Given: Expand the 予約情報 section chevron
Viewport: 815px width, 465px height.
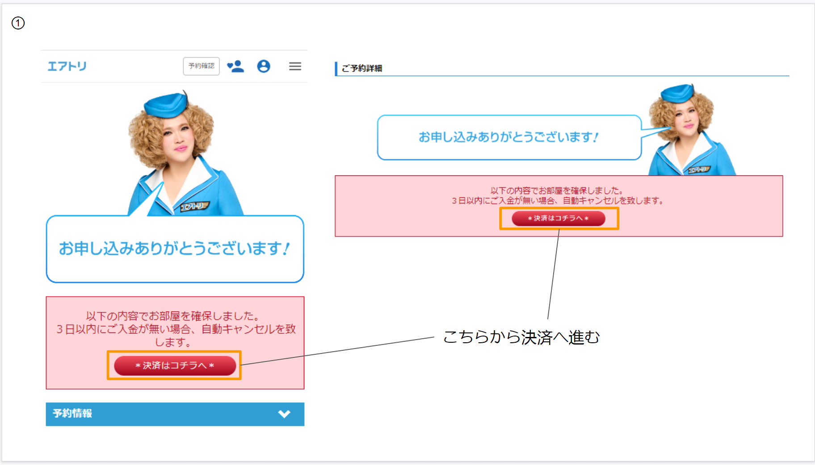Looking at the screenshot, I should tap(284, 414).
